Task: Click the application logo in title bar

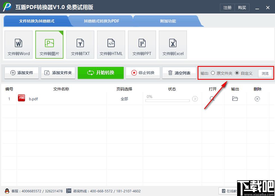Action: [7, 7]
